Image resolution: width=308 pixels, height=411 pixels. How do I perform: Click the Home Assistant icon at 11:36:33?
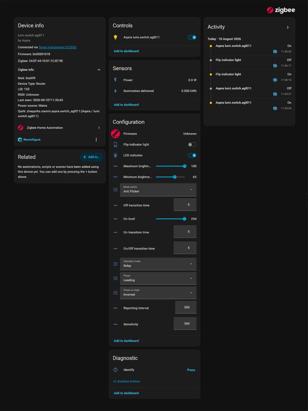275,52
